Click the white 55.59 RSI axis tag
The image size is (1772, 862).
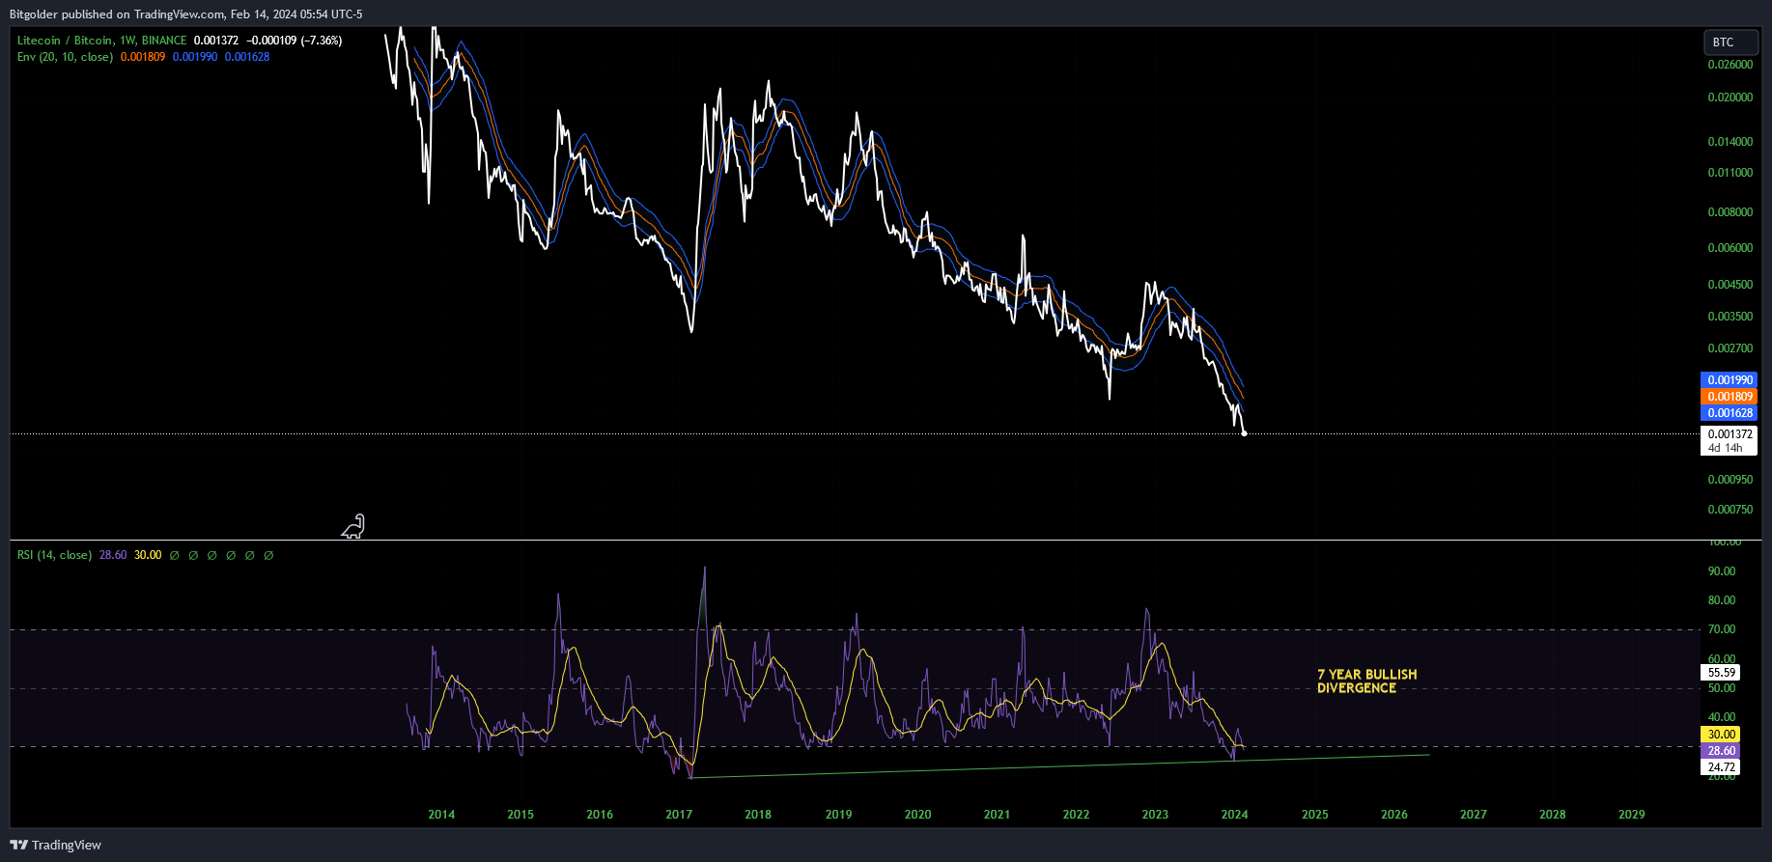point(1722,673)
